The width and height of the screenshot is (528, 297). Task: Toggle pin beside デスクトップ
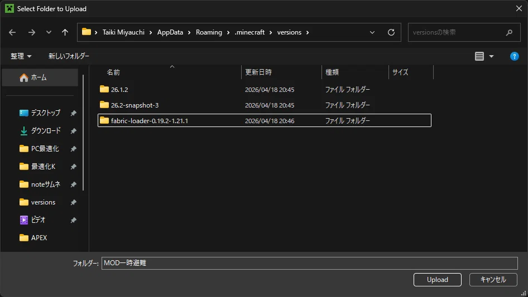pos(74,113)
